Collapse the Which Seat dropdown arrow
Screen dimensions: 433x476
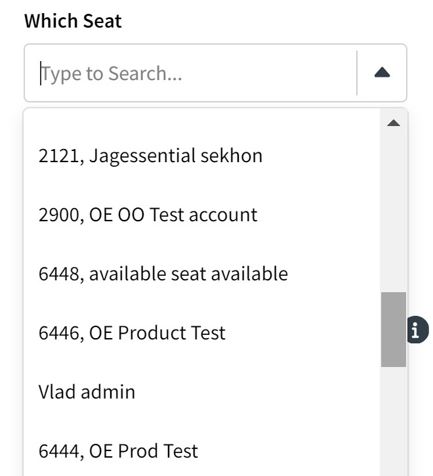[382, 73]
